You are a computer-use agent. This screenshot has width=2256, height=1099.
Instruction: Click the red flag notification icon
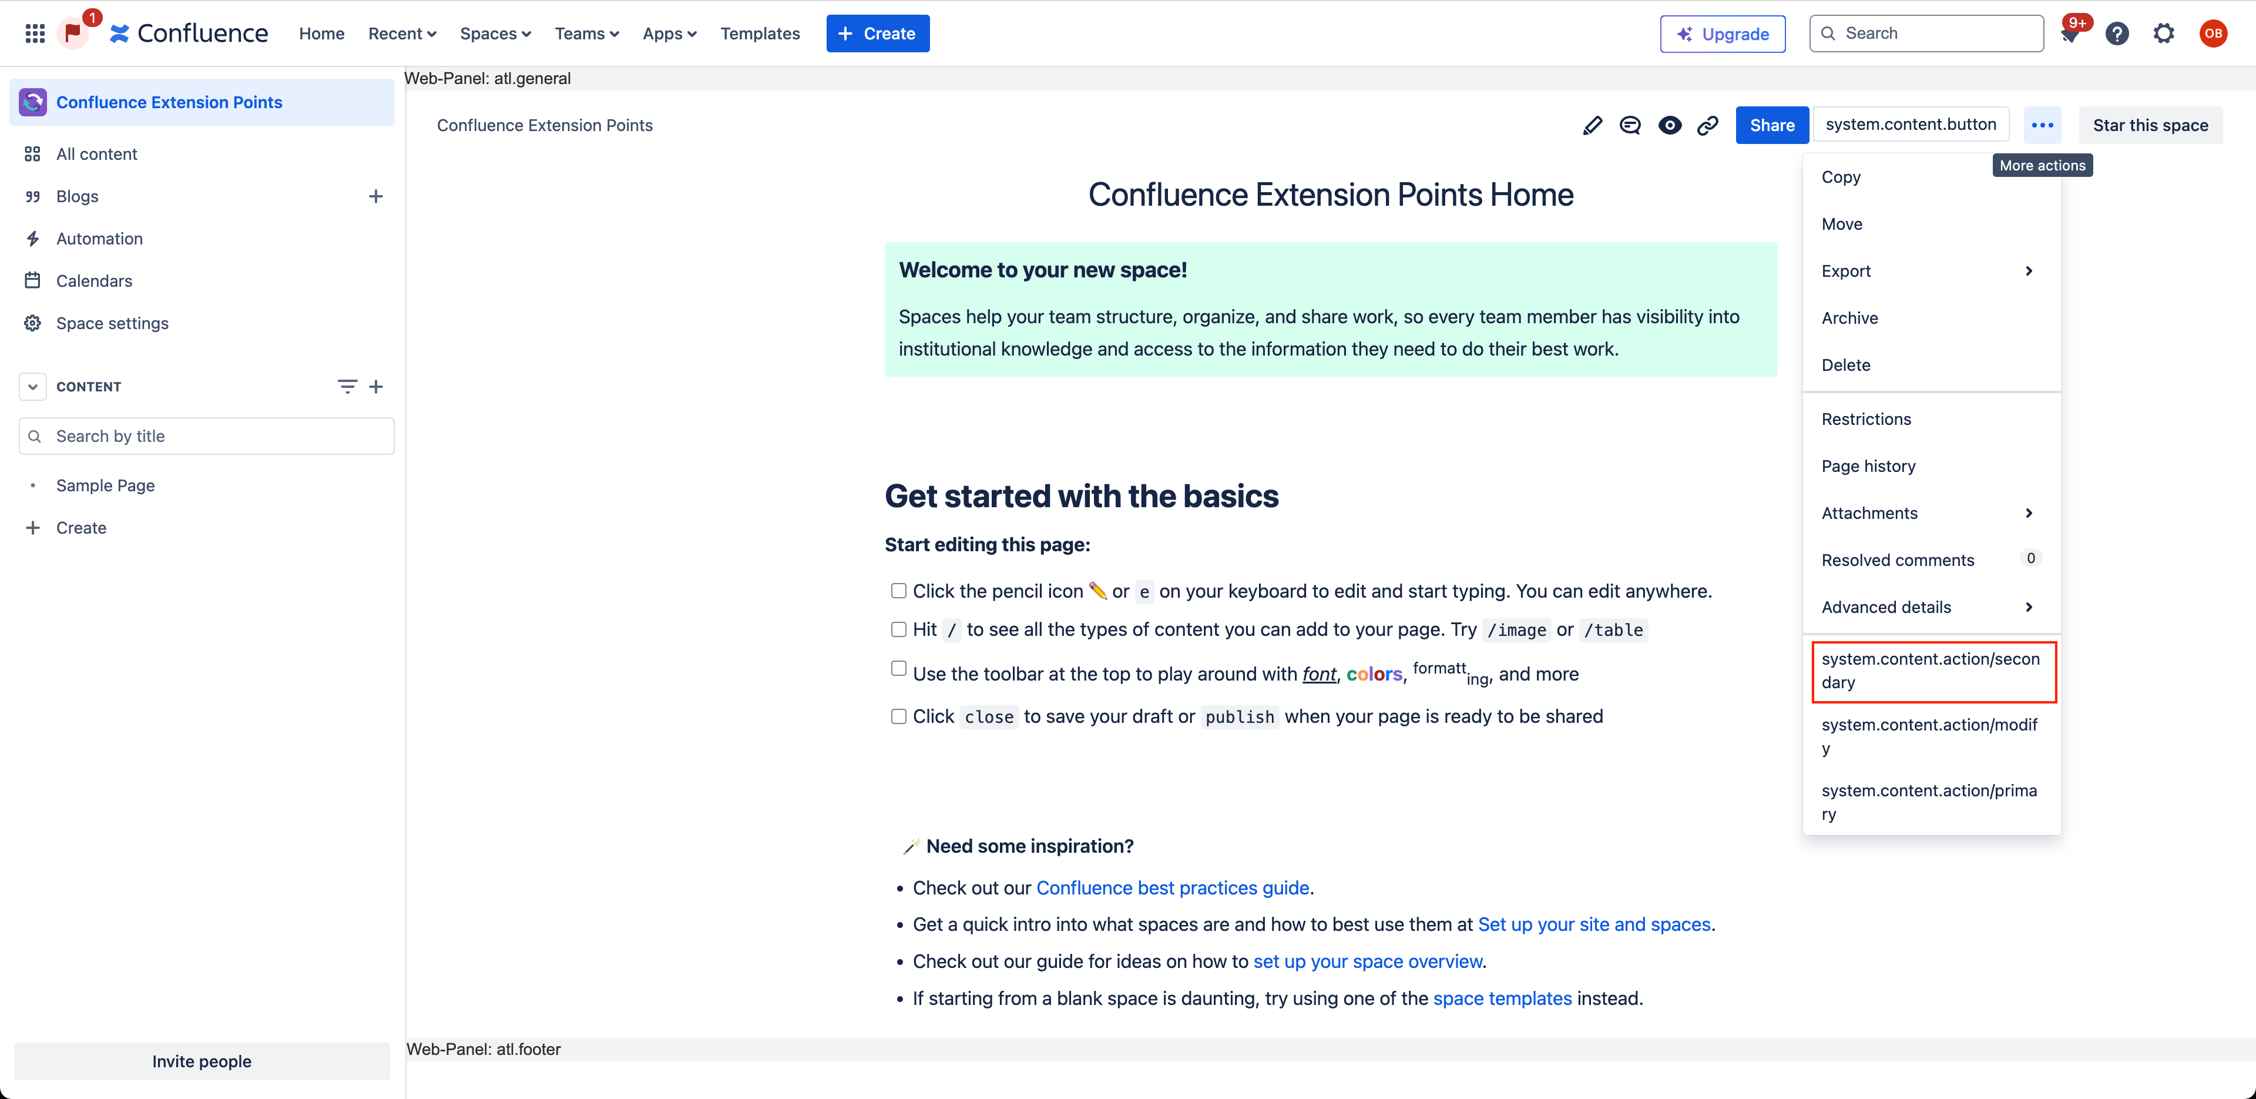pos(73,33)
